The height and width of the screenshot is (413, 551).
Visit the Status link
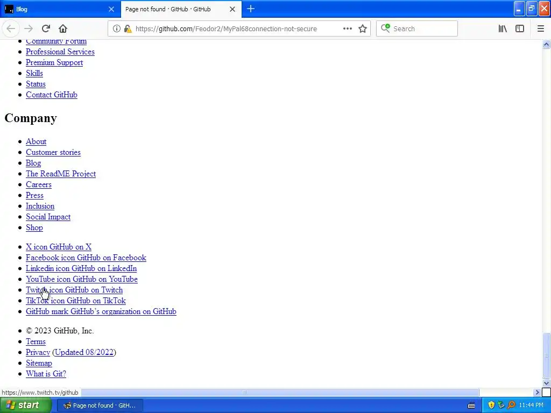point(36,84)
